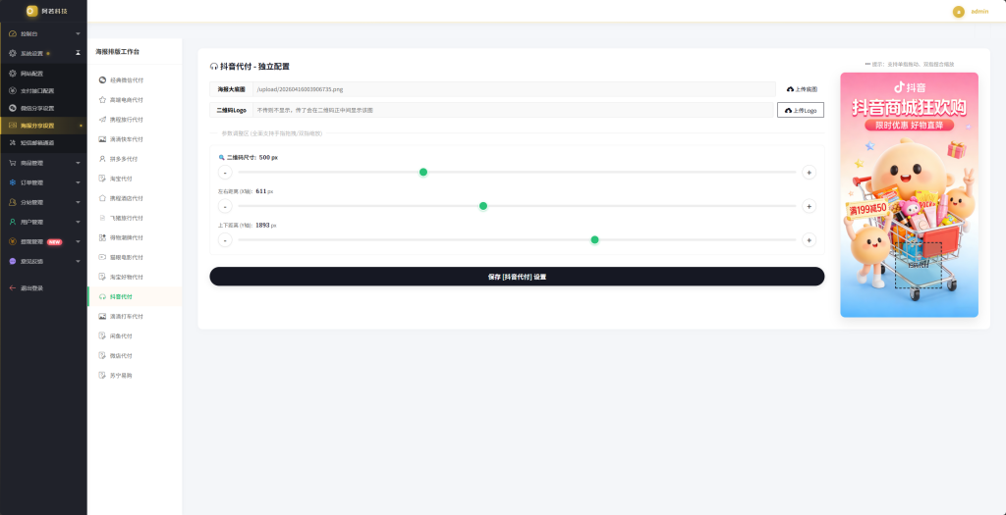Select 苏宁易购 template icon
This screenshot has height=515, width=1006.
[x=102, y=376]
